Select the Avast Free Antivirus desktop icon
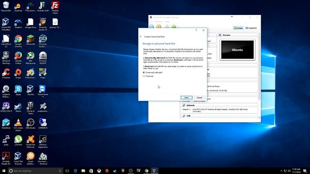 pyautogui.click(x=31, y=142)
